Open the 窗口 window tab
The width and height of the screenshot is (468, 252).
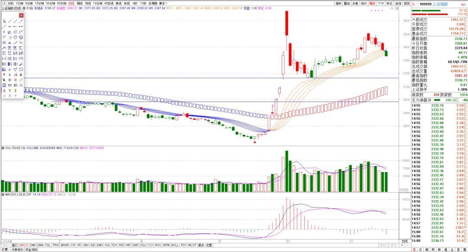[x=15, y=245]
